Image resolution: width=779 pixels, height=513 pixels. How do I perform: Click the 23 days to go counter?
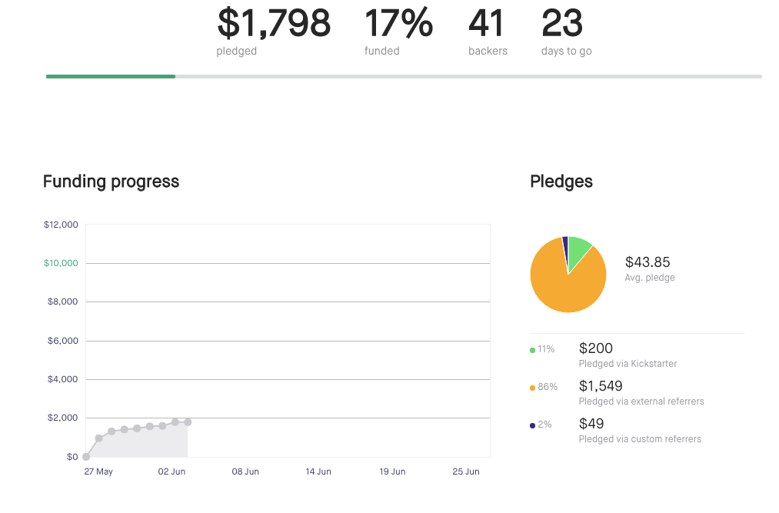[x=562, y=23]
